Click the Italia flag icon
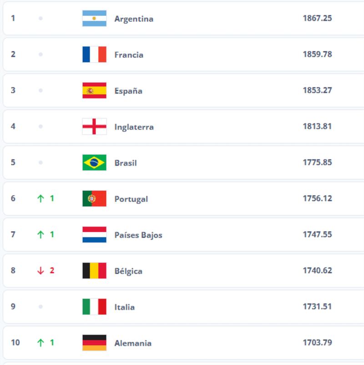 pyautogui.click(x=94, y=307)
